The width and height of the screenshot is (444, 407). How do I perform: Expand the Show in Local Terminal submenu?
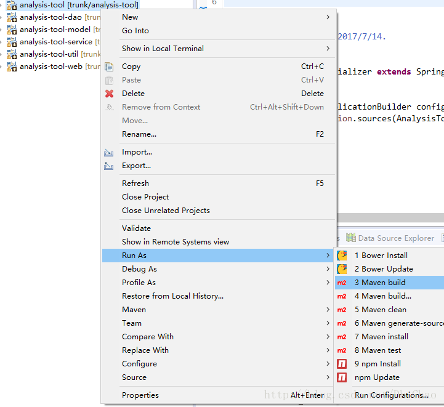pos(328,49)
